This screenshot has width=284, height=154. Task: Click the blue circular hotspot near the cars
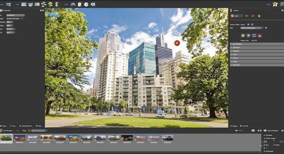coord(160,112)
